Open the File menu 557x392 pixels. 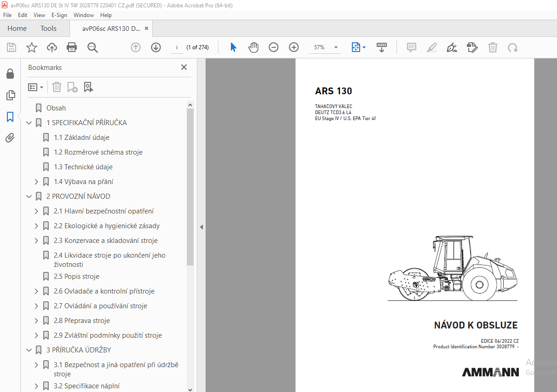click(7, 15)
